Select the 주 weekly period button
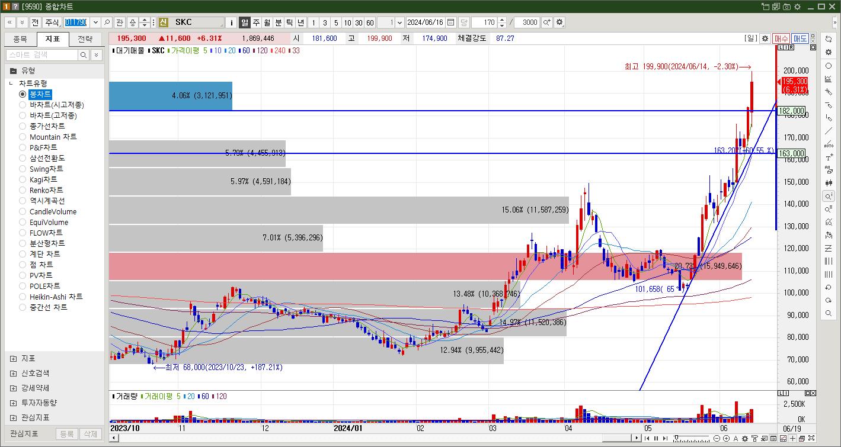The height and width of the screenshot is (447, 841). click(x=256, y=22)
